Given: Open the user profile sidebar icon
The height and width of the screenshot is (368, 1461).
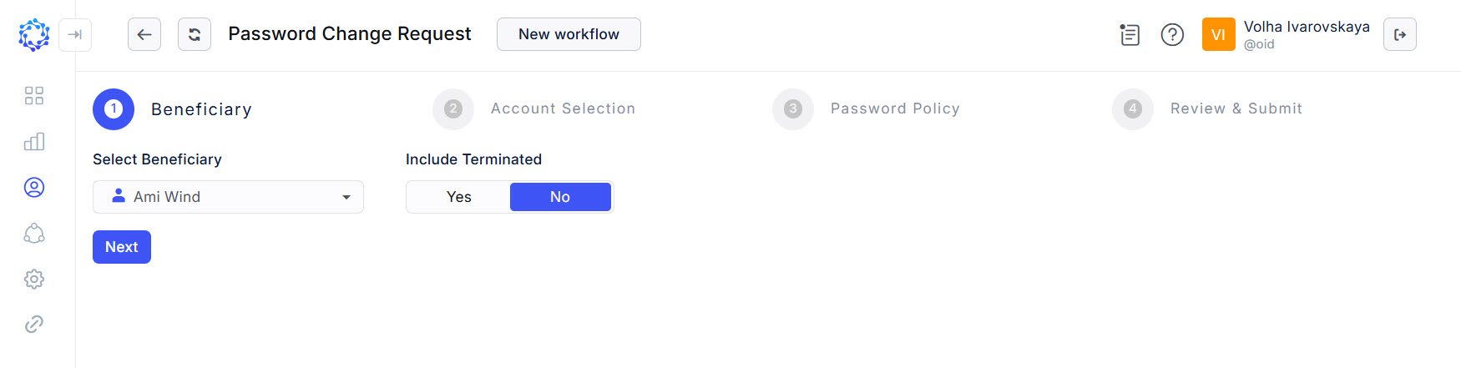Looking at the screenshot, I should (x=34, y=188).
